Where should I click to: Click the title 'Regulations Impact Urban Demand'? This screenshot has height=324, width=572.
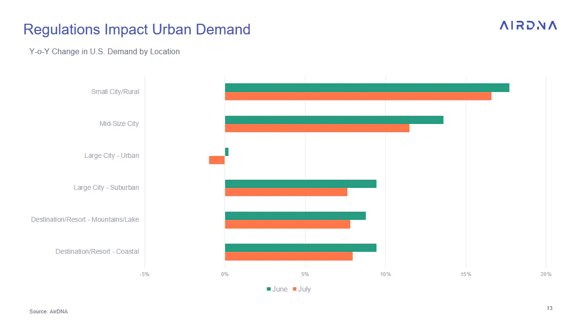click(137, 30)
